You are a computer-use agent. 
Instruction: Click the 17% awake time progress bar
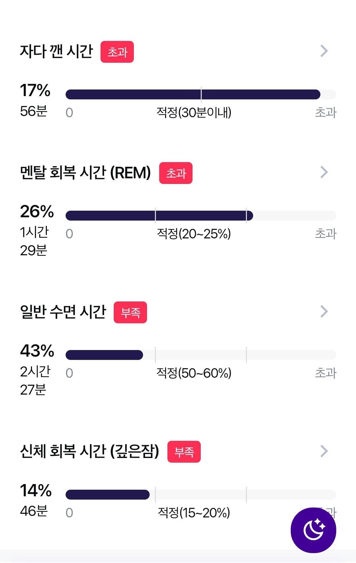201,94
